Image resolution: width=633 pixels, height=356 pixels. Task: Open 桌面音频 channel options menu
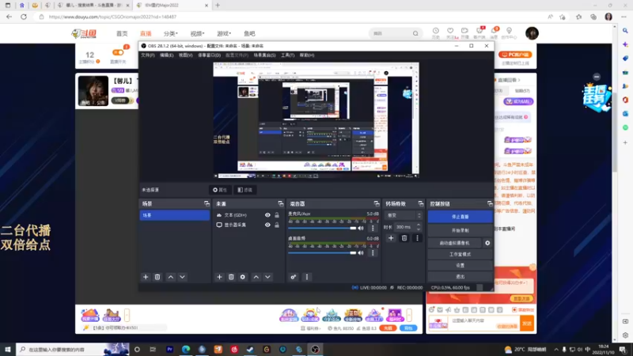click(373, 253)
